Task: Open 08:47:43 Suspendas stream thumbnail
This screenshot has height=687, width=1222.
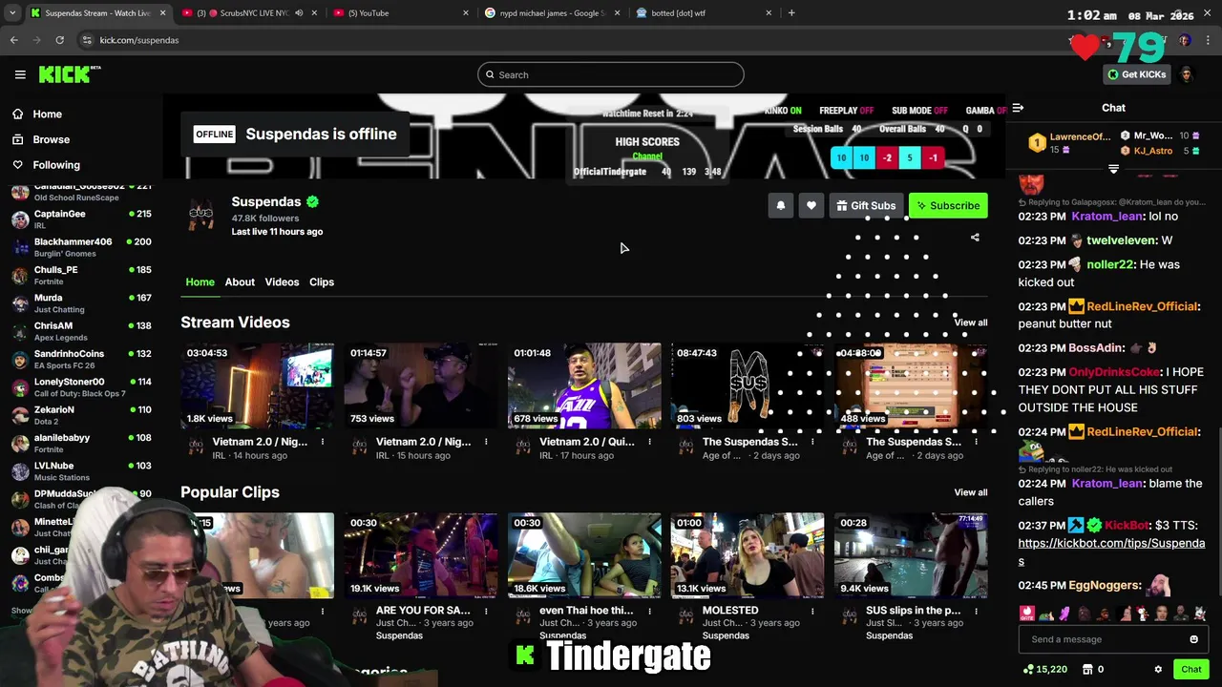Action: 748,385
